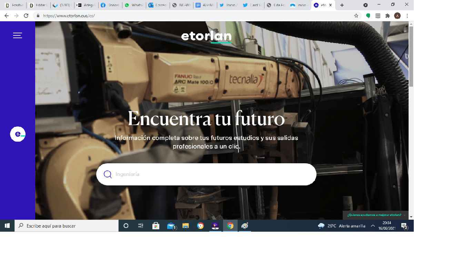Close the feedback banner at bottom right
This screenshot has width=471, height=275.
point(404,215)
